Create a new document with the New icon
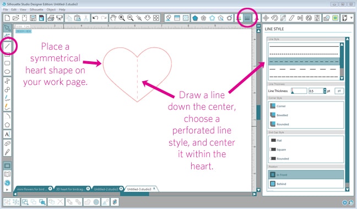 pos(7,18)
